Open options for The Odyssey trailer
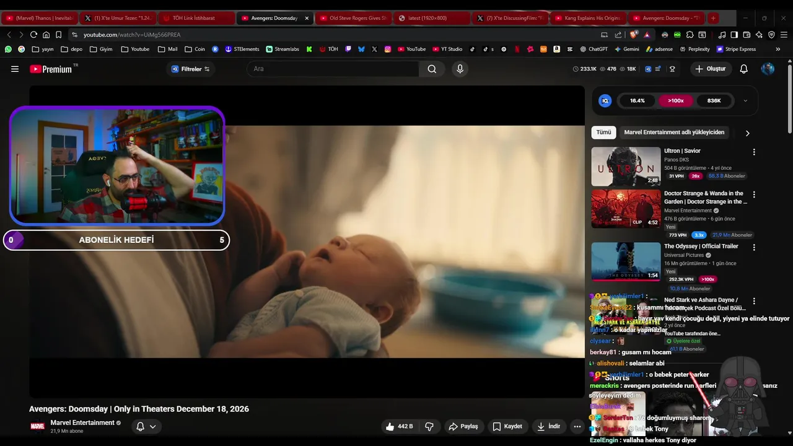Image resolution: width=793 pixels, height=446 pixels. point(754,247)
